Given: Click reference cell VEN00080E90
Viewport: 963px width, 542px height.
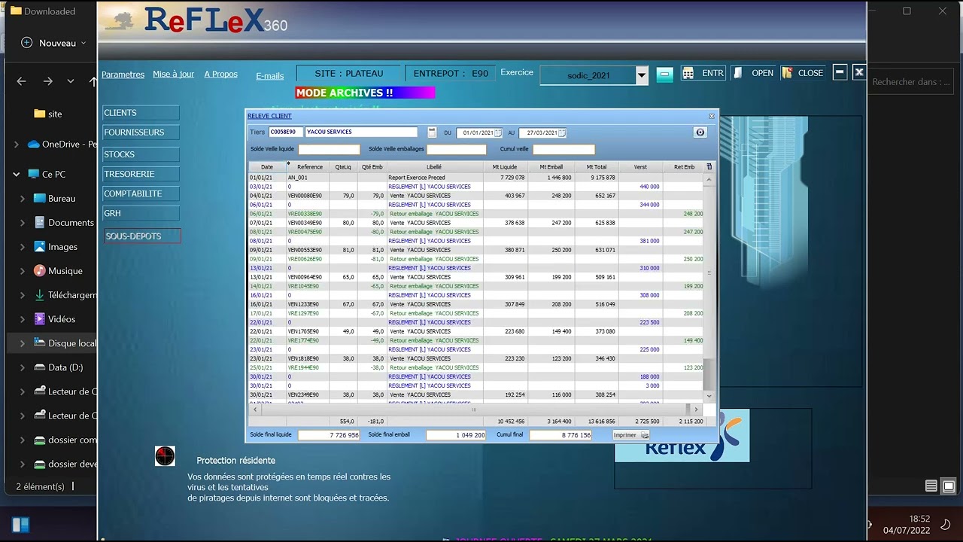Looking at the screenshot, I should pyautogui.click(x=305, y=196).
